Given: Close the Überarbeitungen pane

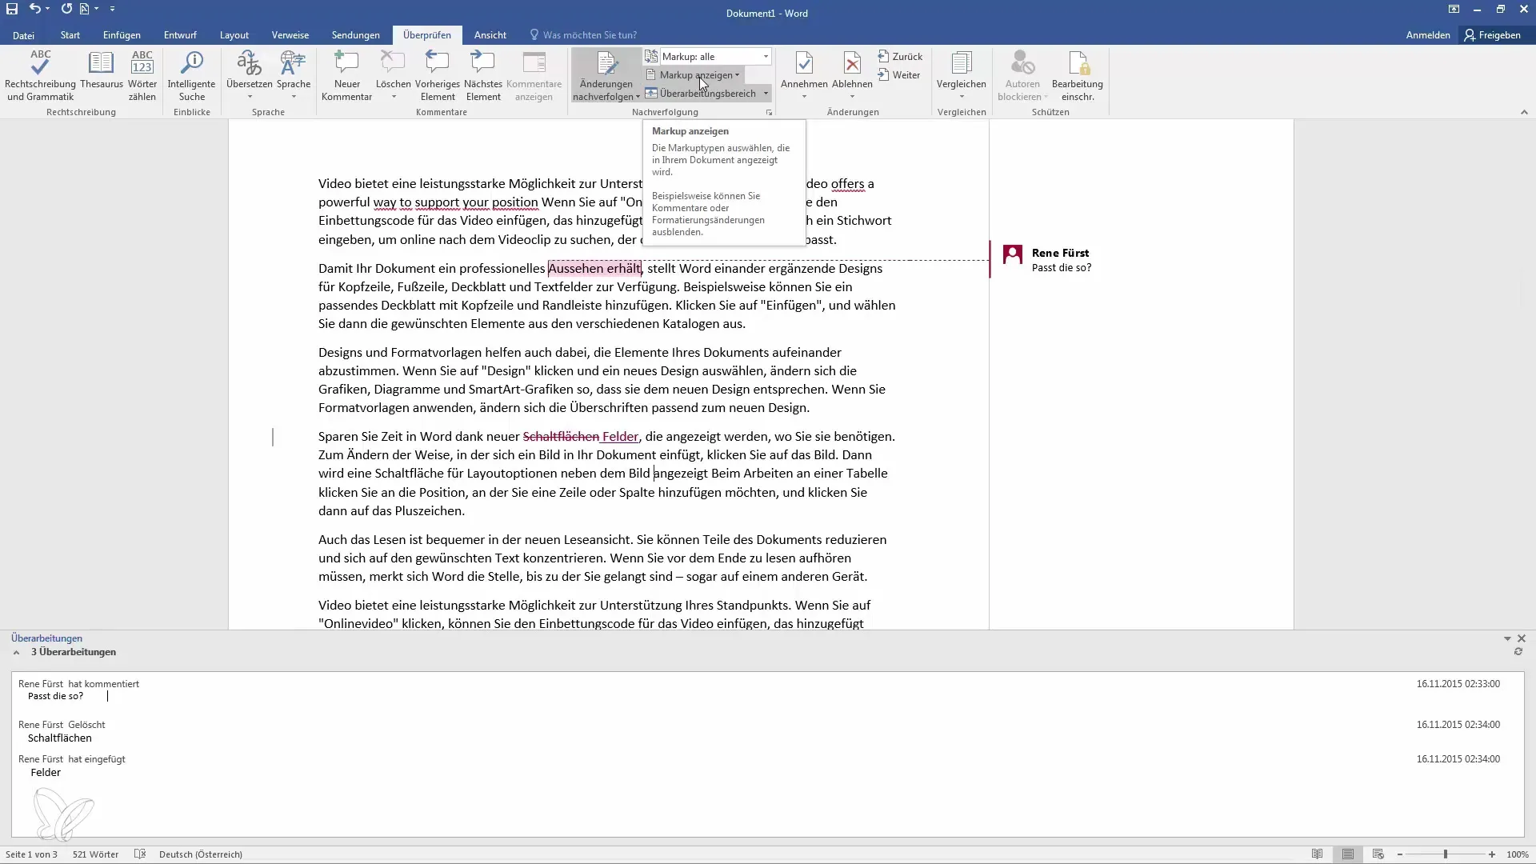Looking at the screenshot, I should [1522, 638].
